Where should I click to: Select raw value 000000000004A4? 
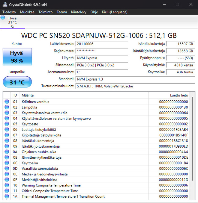click(x=173, y=152)
